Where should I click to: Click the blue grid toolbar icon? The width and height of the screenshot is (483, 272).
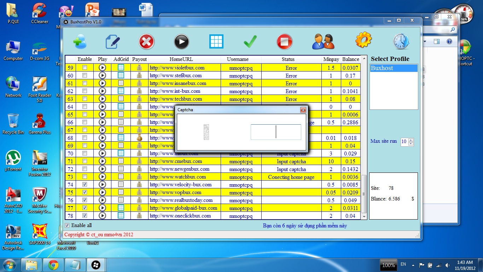tap(216, 41)
